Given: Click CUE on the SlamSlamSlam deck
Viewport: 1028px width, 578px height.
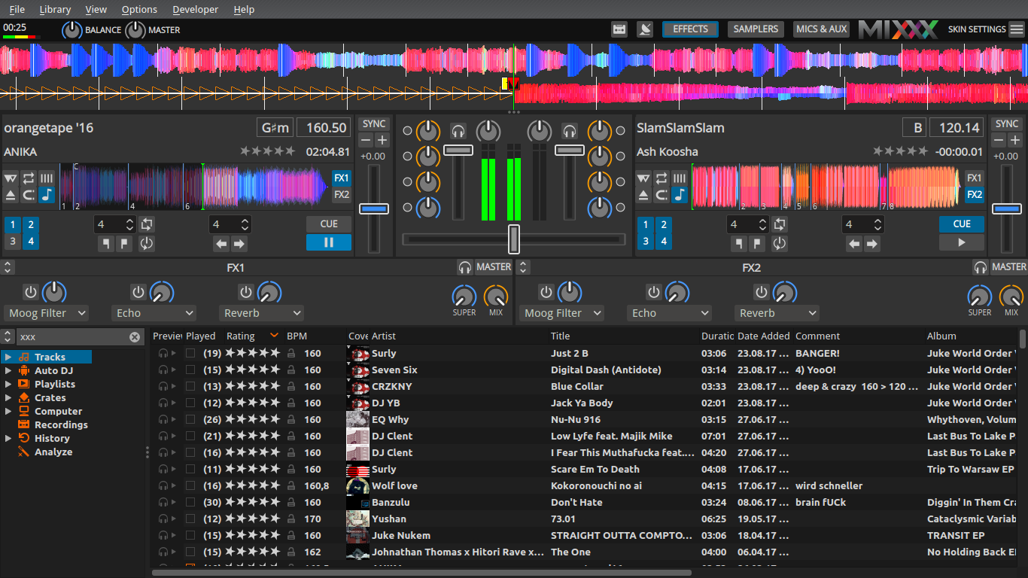Looking at the screenshot, I should pos(962,224).
